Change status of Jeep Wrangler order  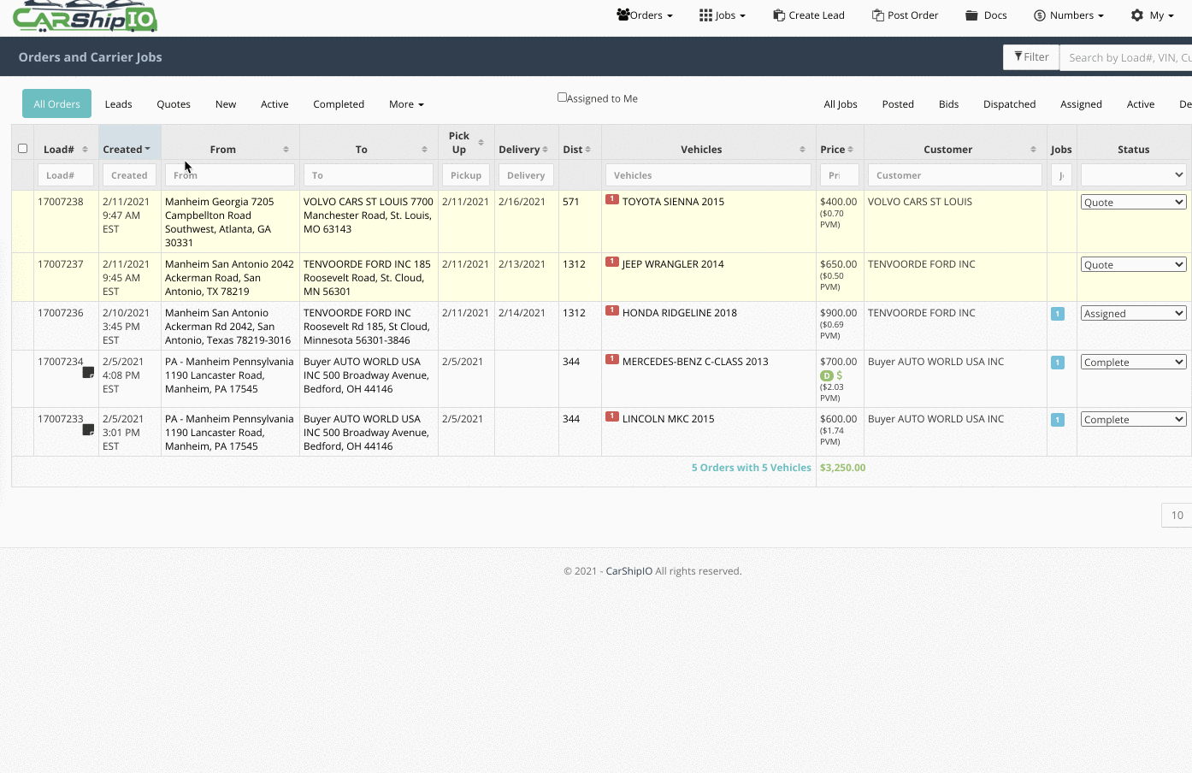pyautogui.click(x=1133, y=265)
